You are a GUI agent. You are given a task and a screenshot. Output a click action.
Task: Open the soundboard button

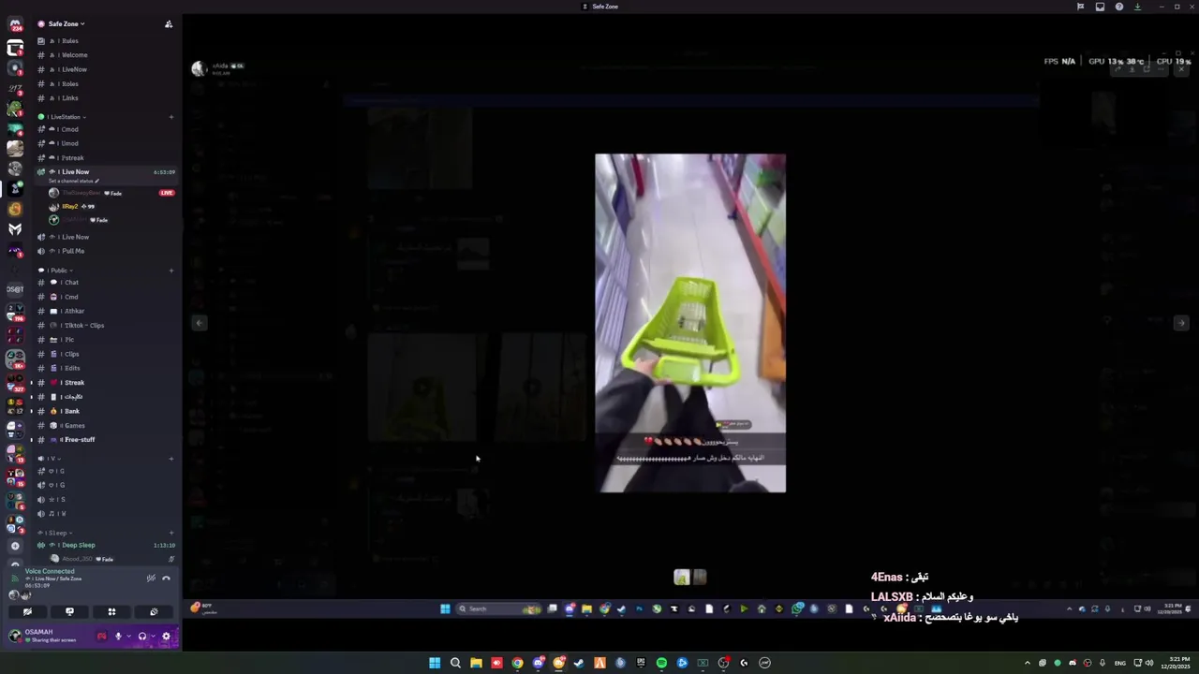[154, 611]
